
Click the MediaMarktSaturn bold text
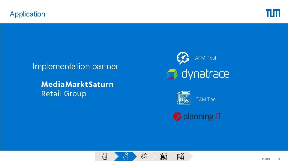coord(77,84)
